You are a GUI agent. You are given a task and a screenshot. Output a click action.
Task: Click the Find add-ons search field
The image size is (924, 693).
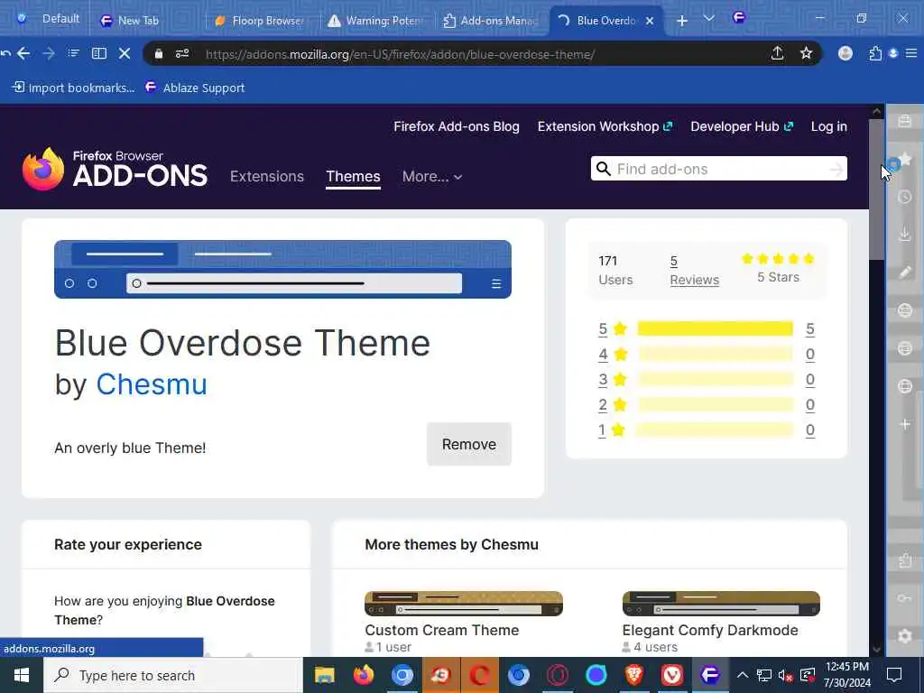coord(719,169)
